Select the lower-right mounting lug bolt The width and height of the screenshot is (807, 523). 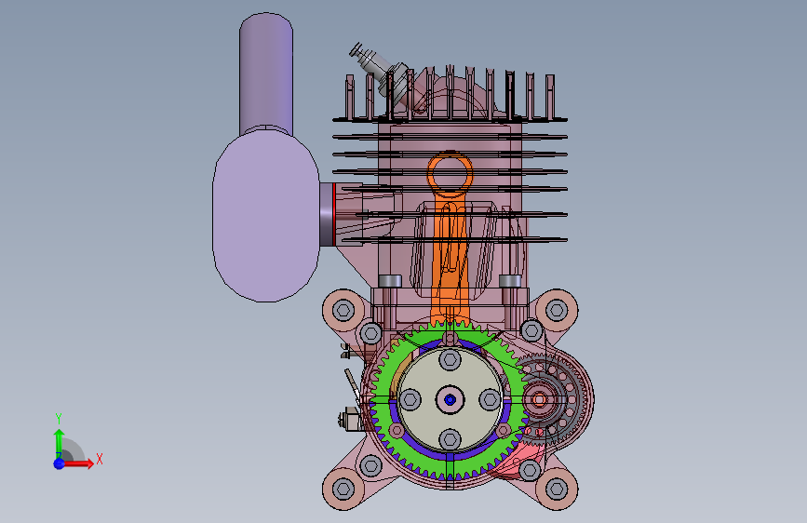pyautogui.click(x=557, y=489)
